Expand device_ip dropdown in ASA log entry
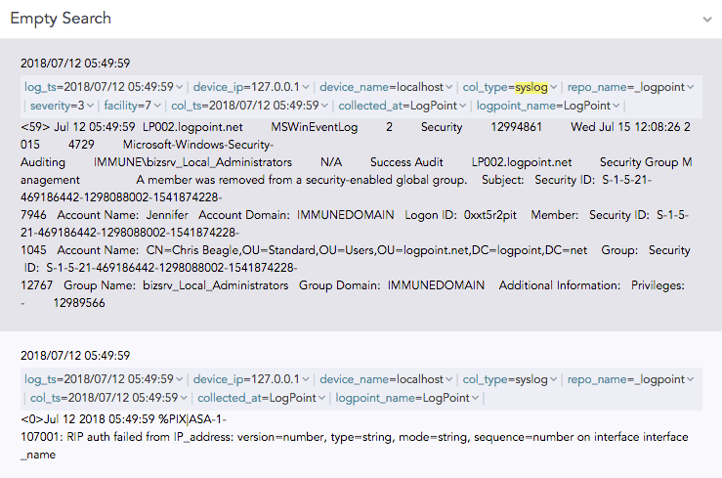Screen dimensions: 722x478 (307, 379)
